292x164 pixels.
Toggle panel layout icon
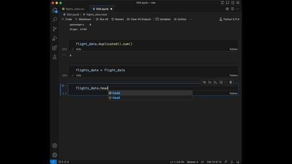pos(228,3)
